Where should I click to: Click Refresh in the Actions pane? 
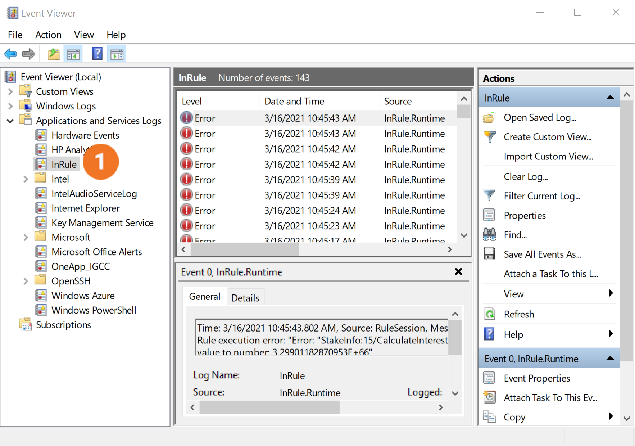pyautogui.click(x=518, y=314)
